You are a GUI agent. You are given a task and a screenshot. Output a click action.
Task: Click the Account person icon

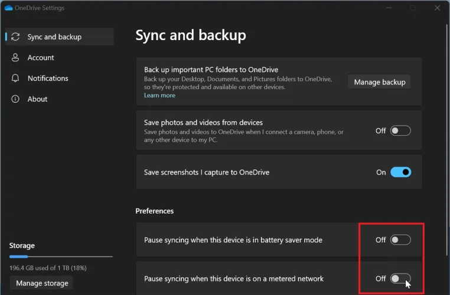16,57
